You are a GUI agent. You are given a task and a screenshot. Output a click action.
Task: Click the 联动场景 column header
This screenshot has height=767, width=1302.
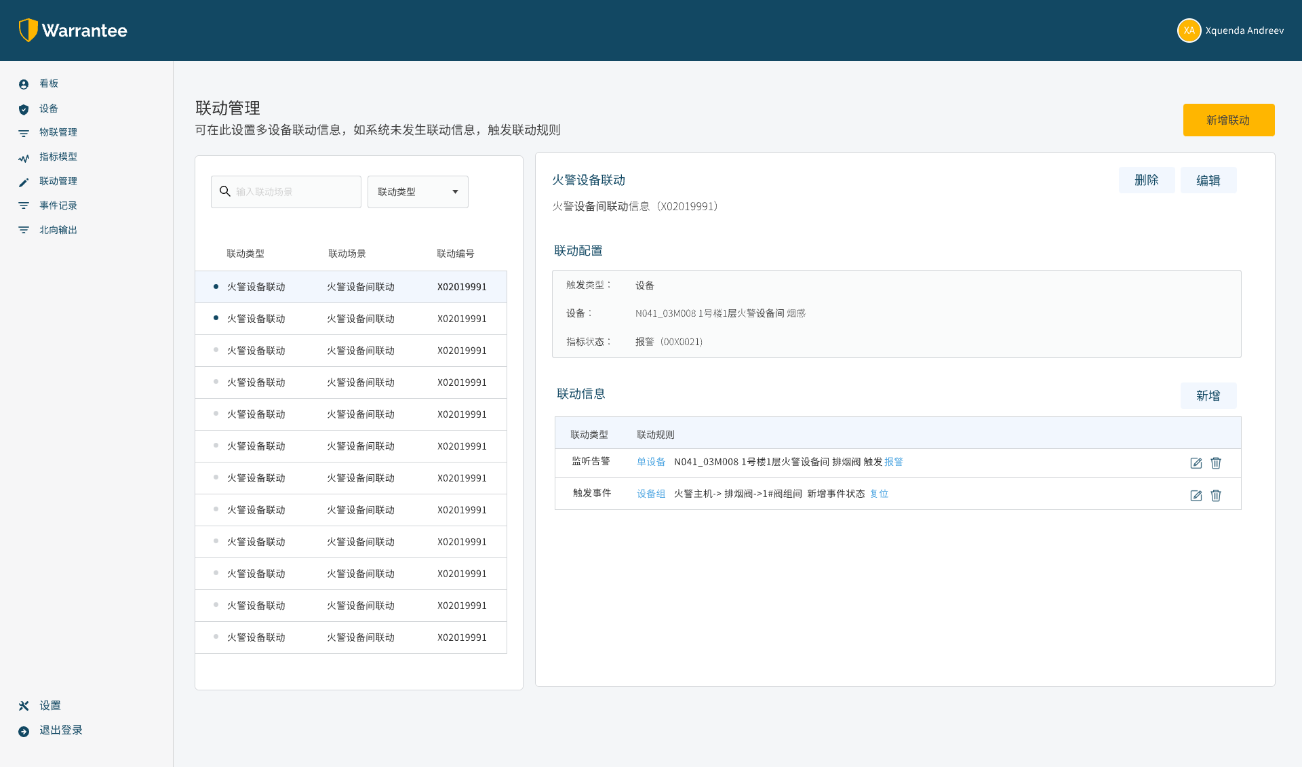(x=347, y=254)
